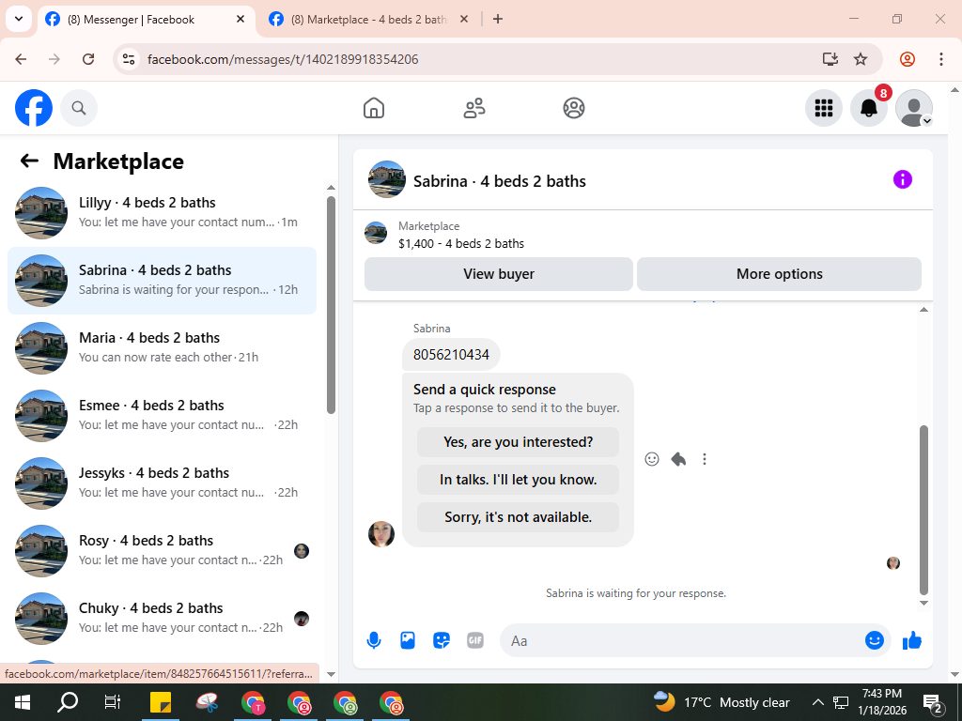Open the Facebook logo home link
Image resolution: width=962 pixels, height=721 pixels.
pos(34,108)
